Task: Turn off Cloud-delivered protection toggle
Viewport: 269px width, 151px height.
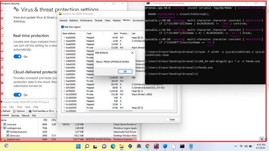Action: (18, 95)
